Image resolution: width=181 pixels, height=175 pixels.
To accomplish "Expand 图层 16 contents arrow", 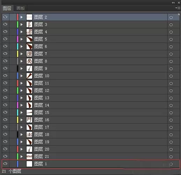I will (21, 120).
